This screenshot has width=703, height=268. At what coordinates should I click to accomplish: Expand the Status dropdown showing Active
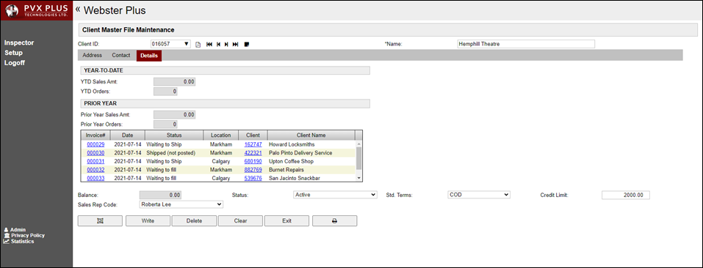[335, 195]
